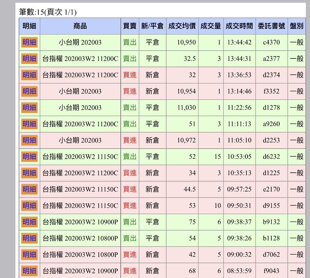Screen dimensions: 310x278
Task: Click 新倉 in the 10:35:13 row
Action: pos(152,173)
